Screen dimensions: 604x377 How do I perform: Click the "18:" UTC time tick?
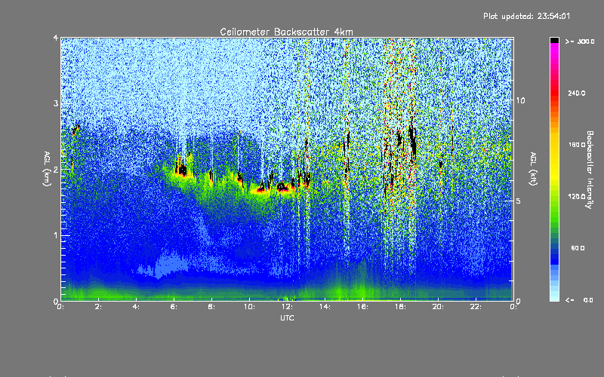point(400,307)
